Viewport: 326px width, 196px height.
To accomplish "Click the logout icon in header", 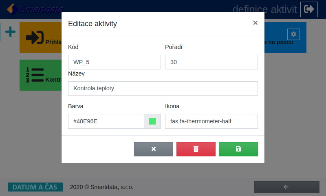I will 309,9.
